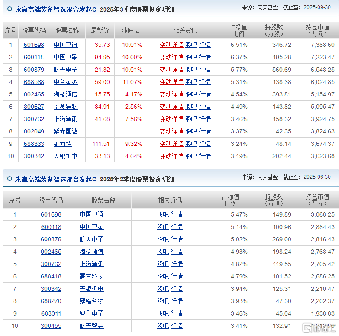This screenshot has width=339, height=336.
Task: Open stock code 300342 in Q3 table
Action: (34, 156)
